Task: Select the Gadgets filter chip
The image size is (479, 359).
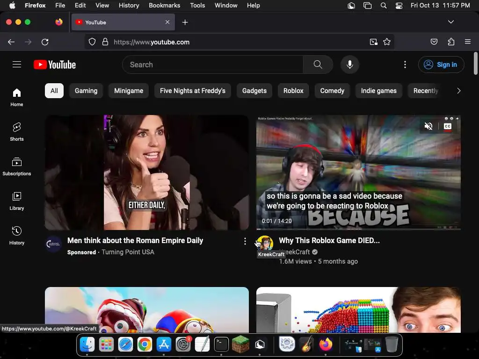Action: pos(254,91)
